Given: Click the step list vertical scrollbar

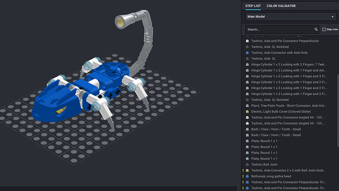Looking at the screenshot, I should point(338,110).
